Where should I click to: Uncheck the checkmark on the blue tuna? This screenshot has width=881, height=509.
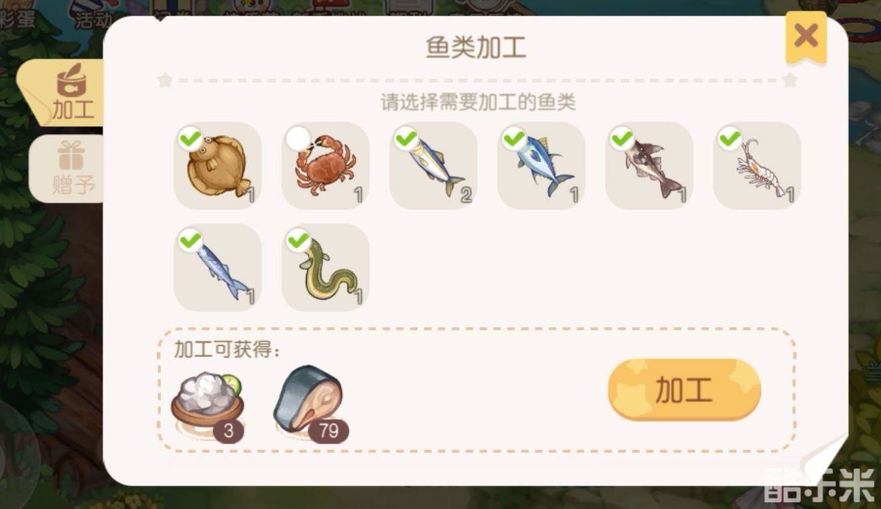[x=514, y=139]
